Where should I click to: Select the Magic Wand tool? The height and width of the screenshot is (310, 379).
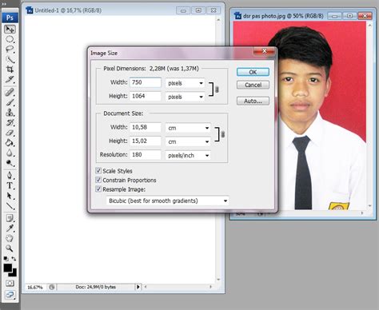click(x=10, y=59)
